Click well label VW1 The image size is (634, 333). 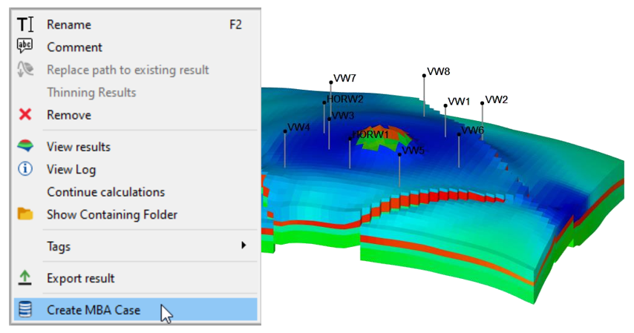tap(459, 102)
